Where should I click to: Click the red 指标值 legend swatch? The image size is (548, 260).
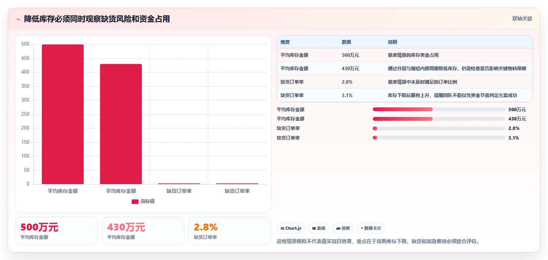[x=135, y=202]
